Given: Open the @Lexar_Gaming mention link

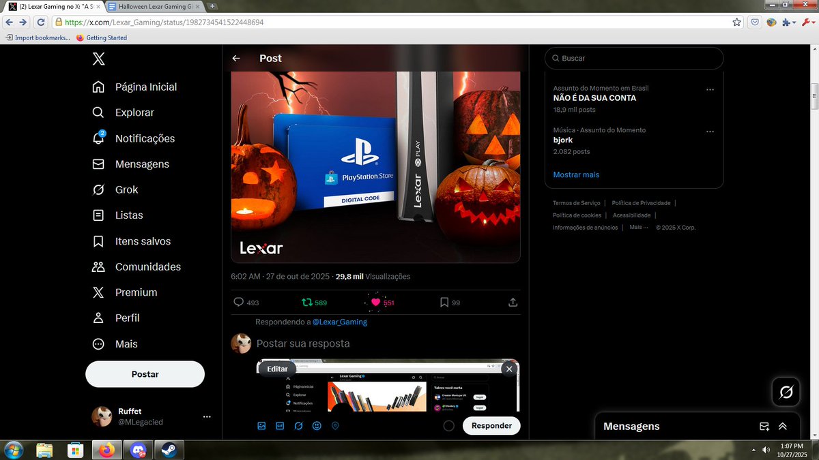Looking at the screenshot, I should pyautogui.click(x=340, y=322).
